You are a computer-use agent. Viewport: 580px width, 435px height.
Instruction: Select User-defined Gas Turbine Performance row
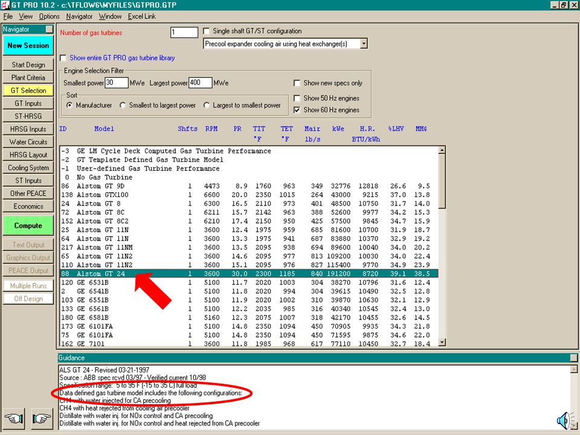click(249, 169)
